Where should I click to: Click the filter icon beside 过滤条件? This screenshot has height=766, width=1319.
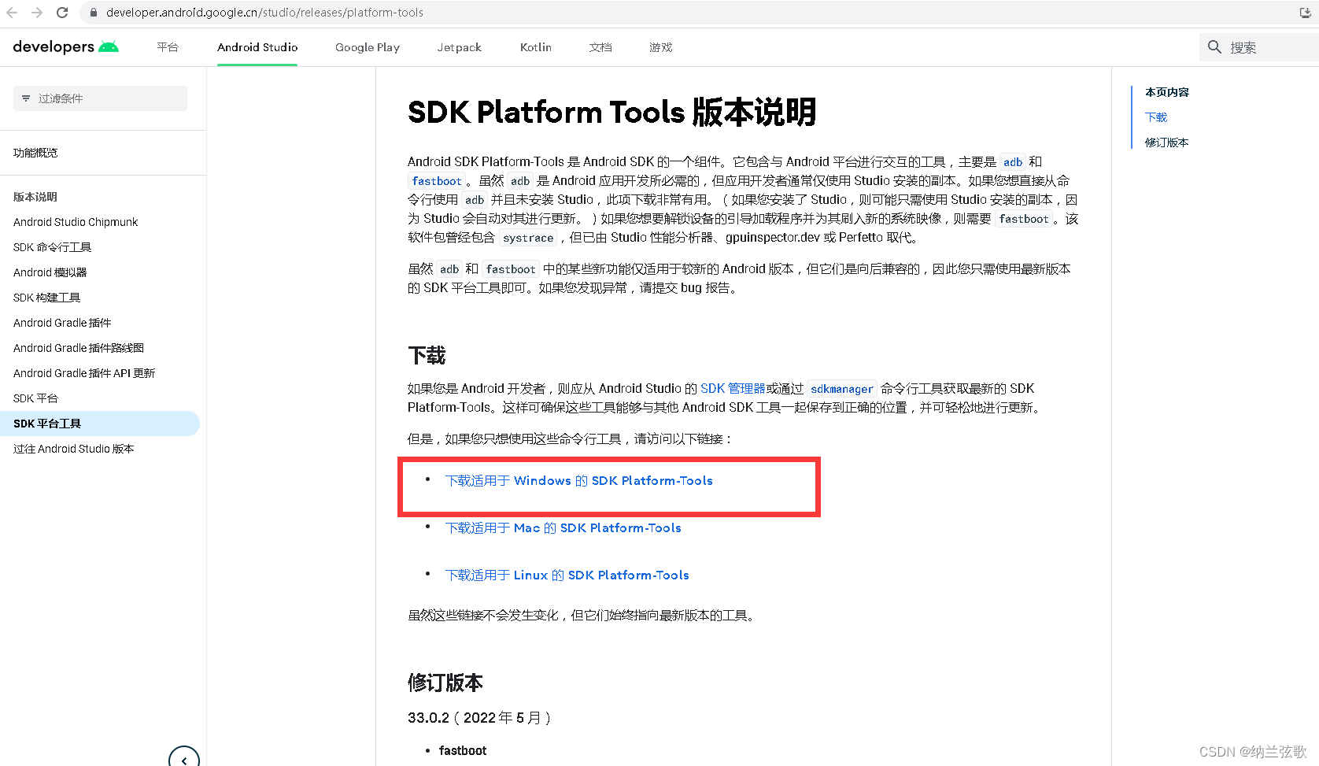point(27,98)
